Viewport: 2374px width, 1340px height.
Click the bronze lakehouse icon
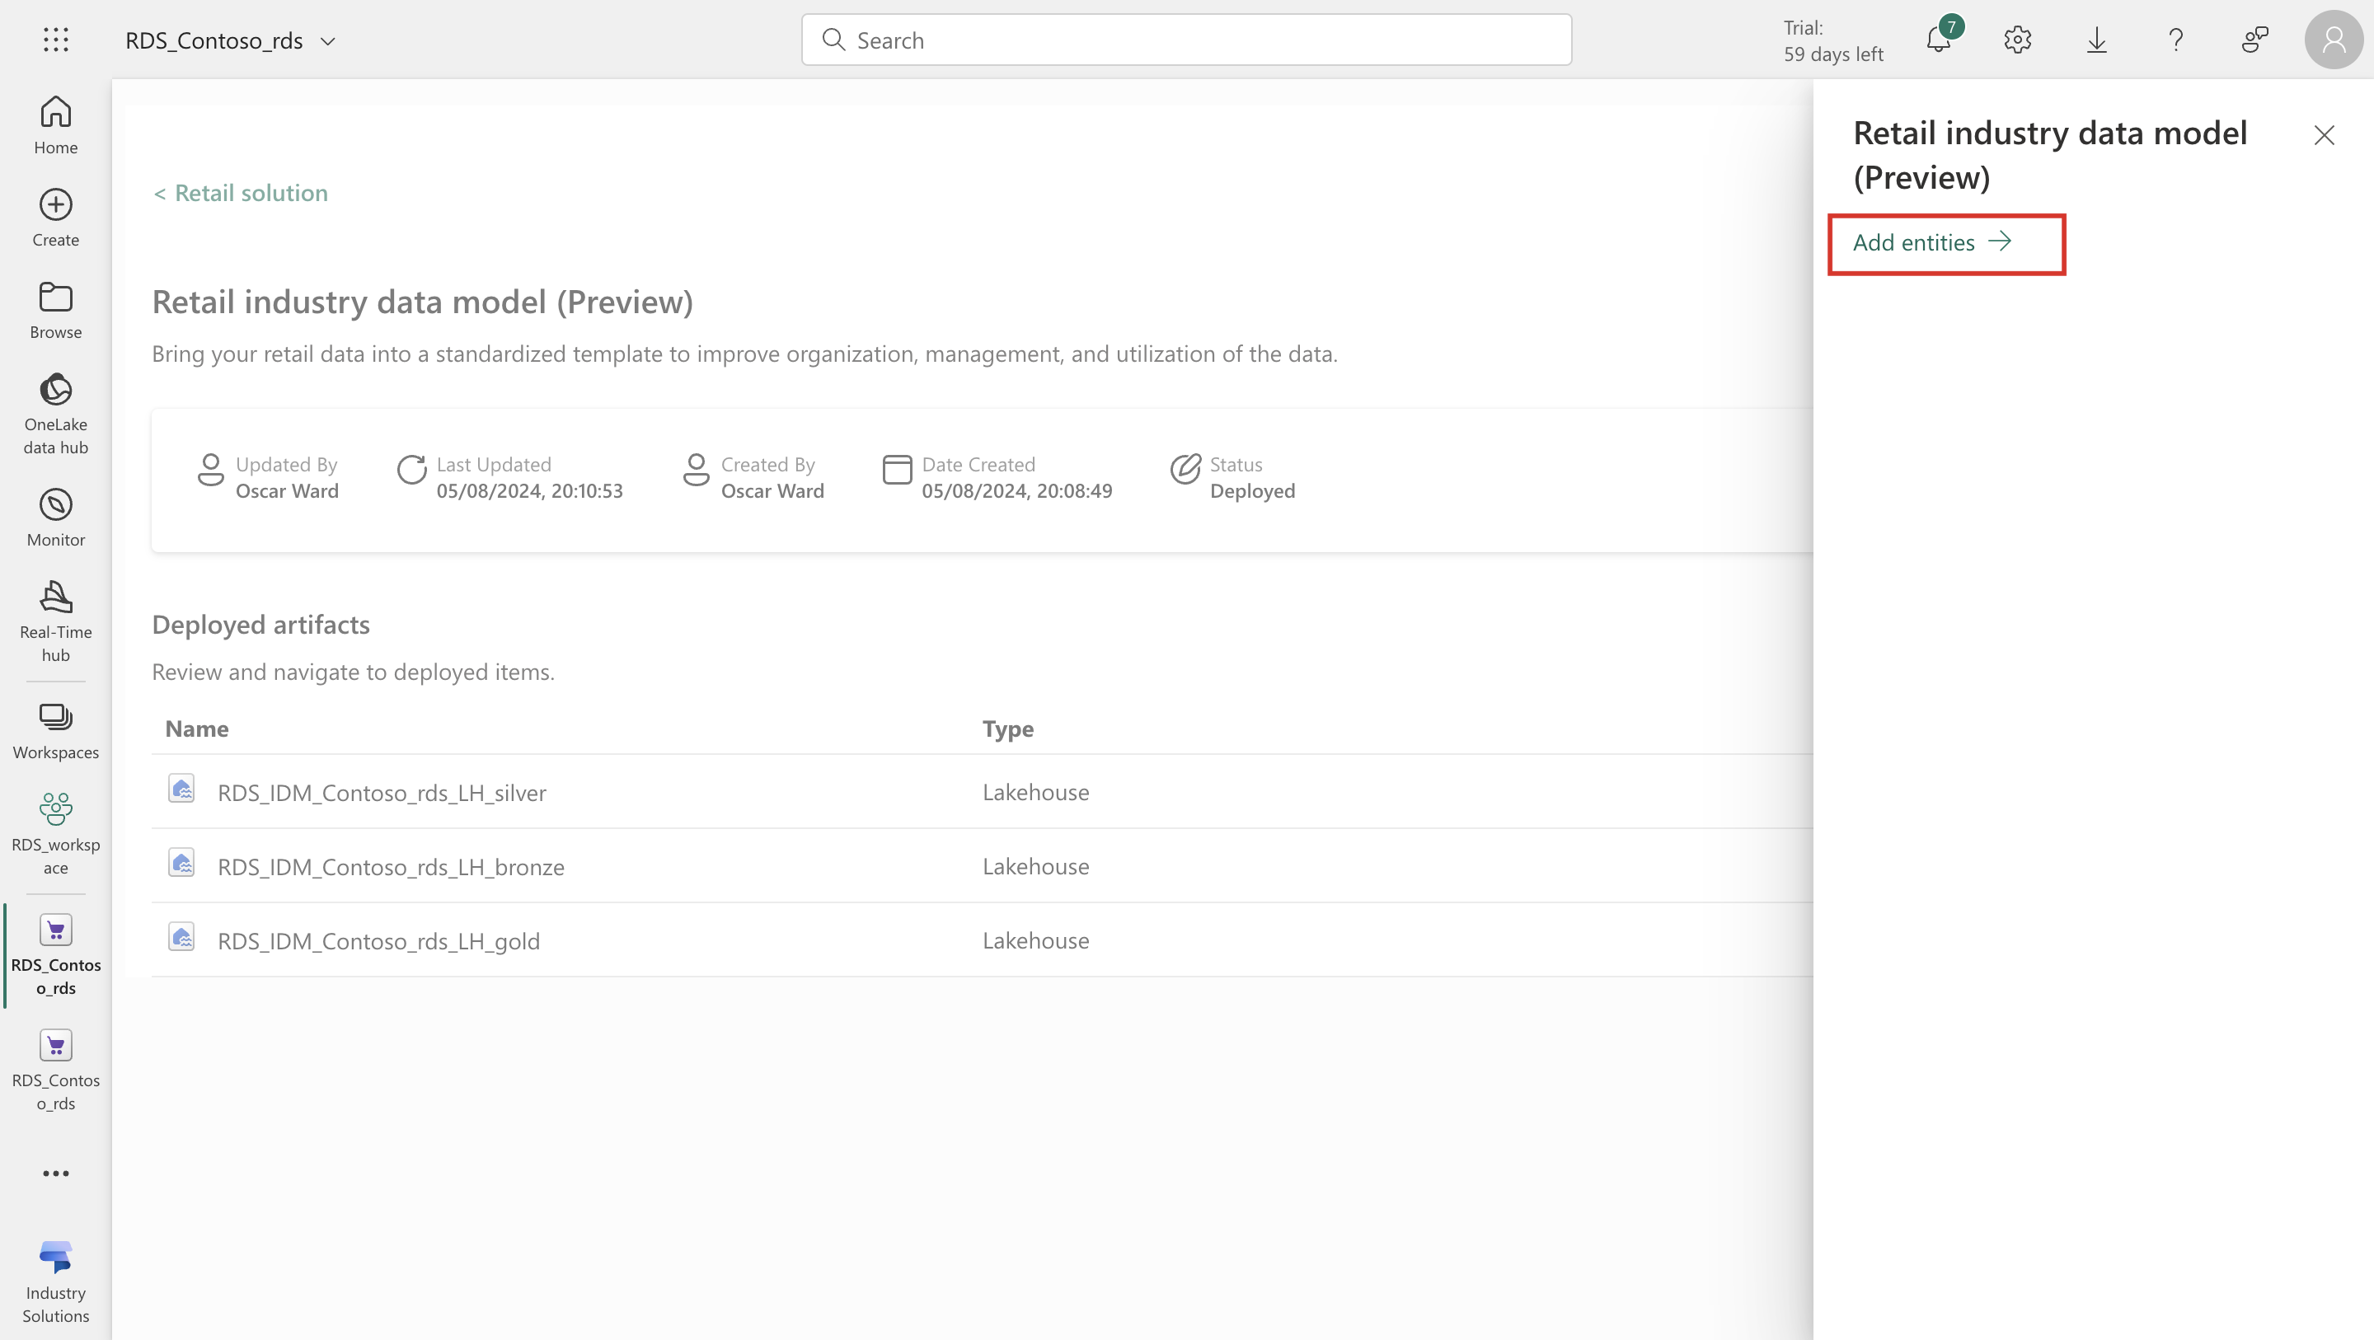click(x=181, y=864)
